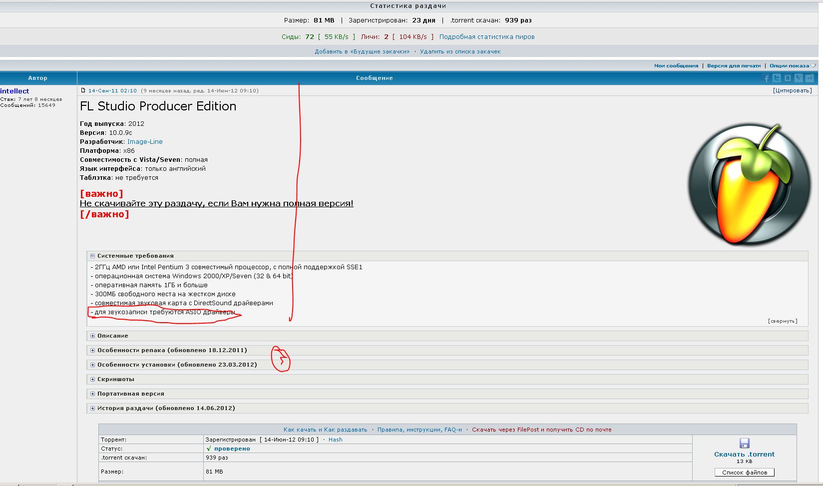Open Подробная статистика пиров link
Screen dimensions: 823x486
tap(486, 37)
